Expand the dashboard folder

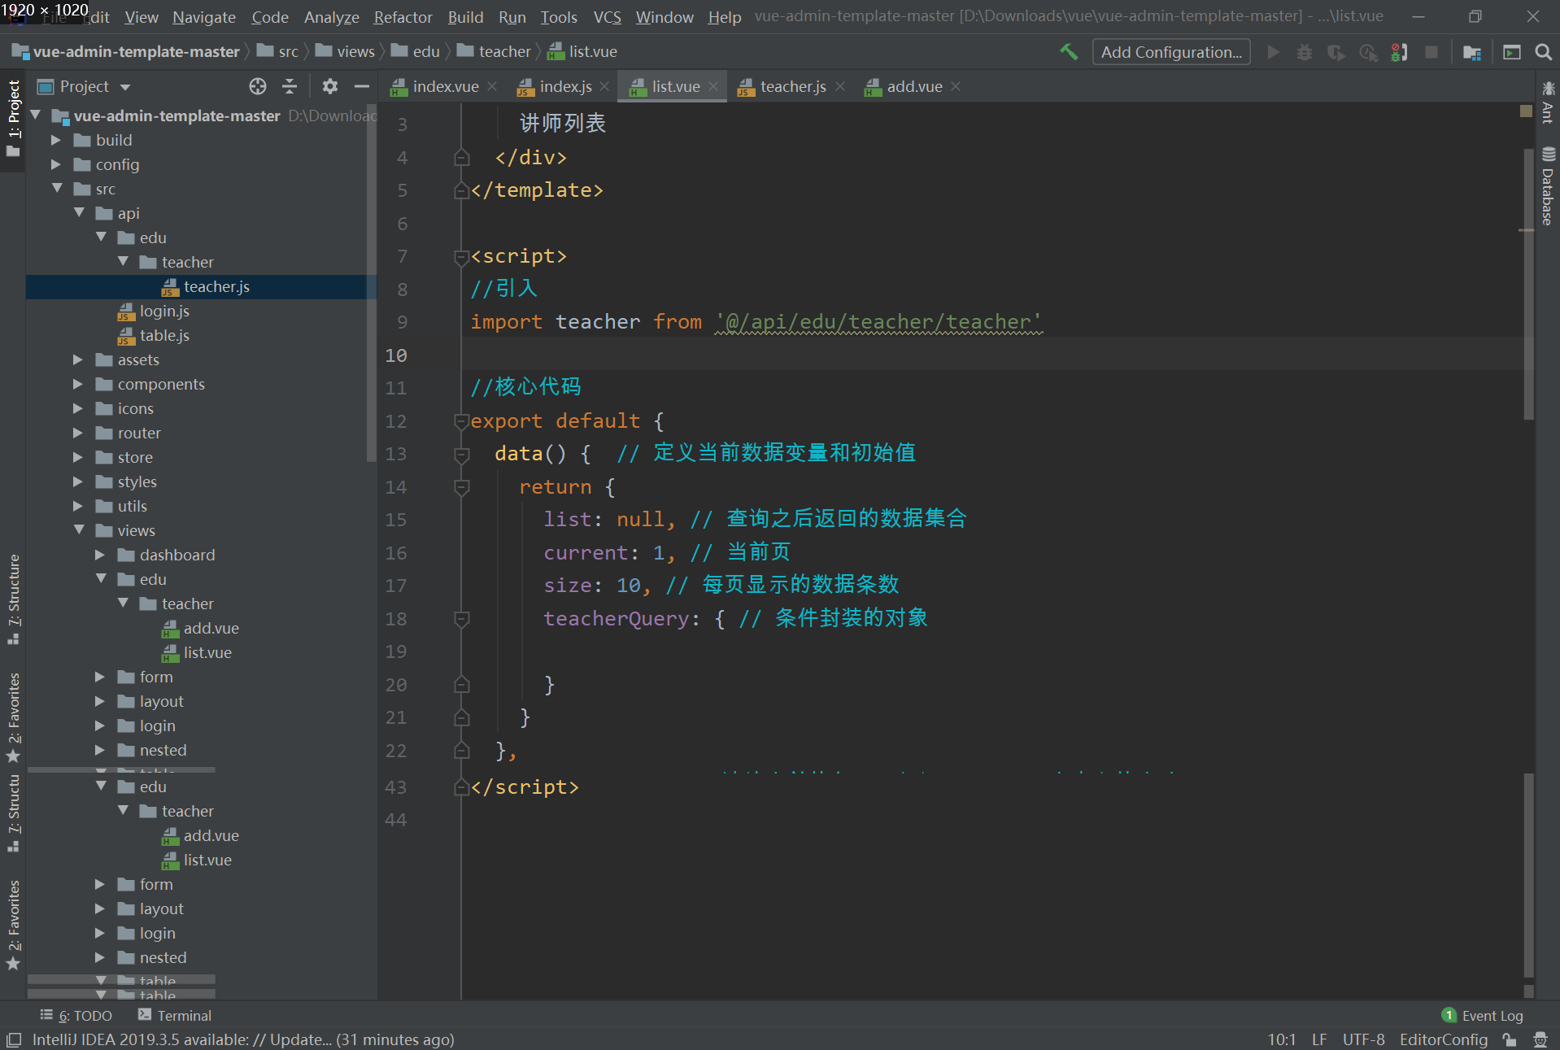pyautogui.click(x=100, y=555)
